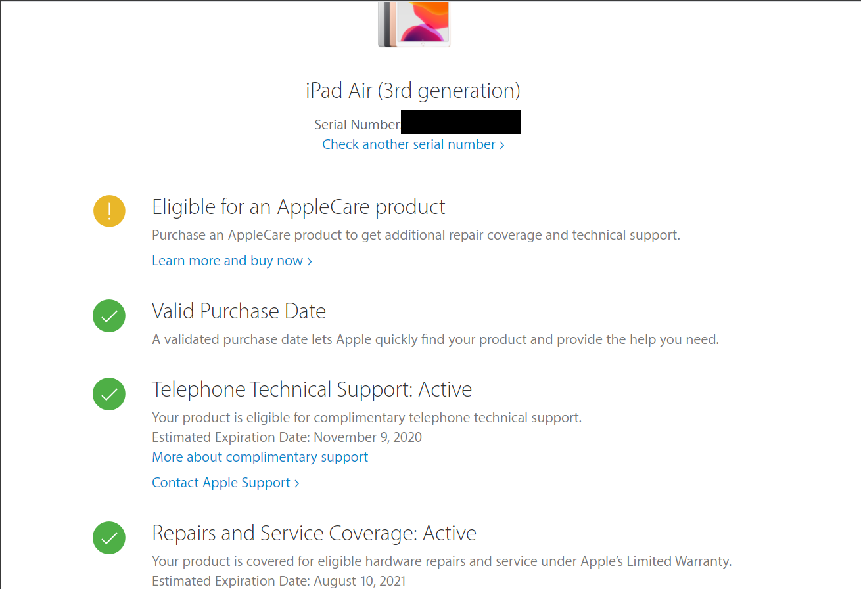
Task: Click the green checkmark beside Repairs and Service Coverage
Action: [x=109, y=538]
